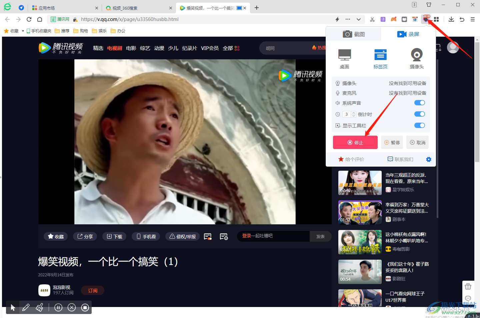
Task: Open the 纪录片 navigation item
Action: [190, 48]
